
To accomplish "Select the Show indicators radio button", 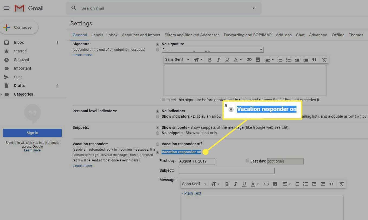I will 158,117.
